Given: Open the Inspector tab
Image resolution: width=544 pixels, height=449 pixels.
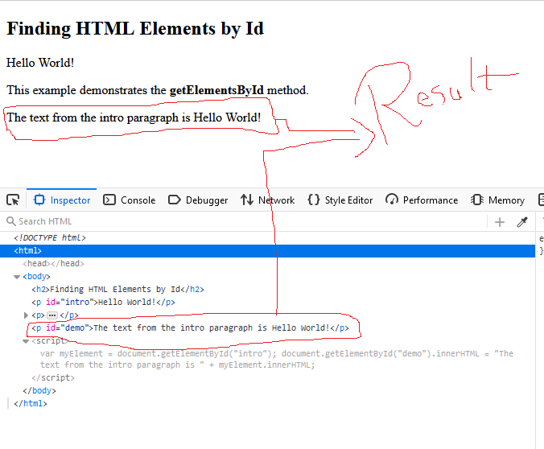Looking at the screenshot, I should coord(61,200).
